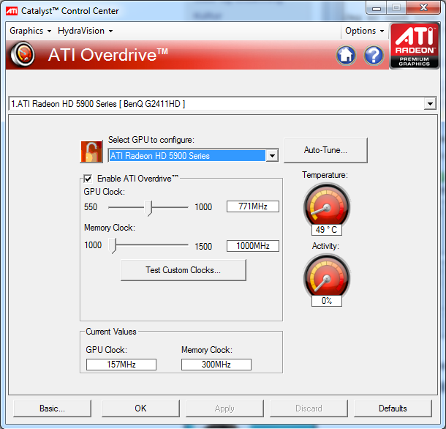The image size is (446, 429).
Task: Click the 49 °C temperature readout
Action: 327,230
